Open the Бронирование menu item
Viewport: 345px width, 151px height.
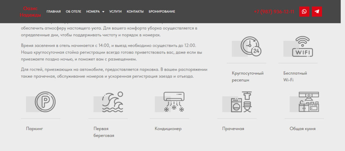click(162, 11)
